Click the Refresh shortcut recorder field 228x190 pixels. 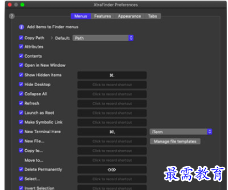112,104
